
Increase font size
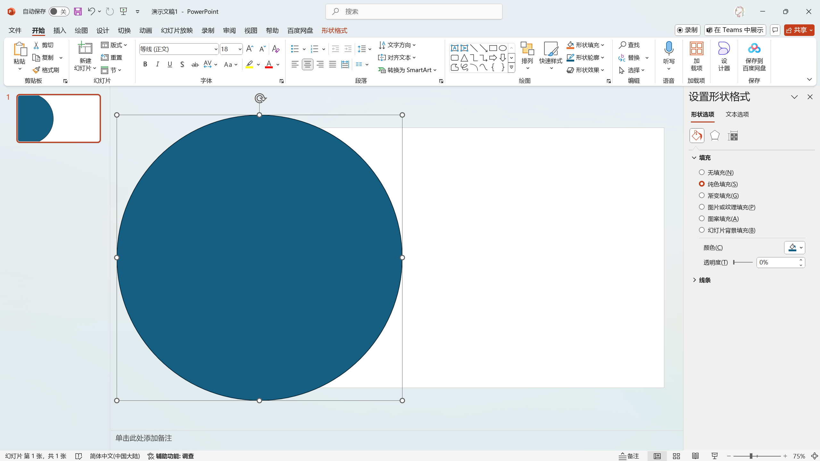[250, 49]
